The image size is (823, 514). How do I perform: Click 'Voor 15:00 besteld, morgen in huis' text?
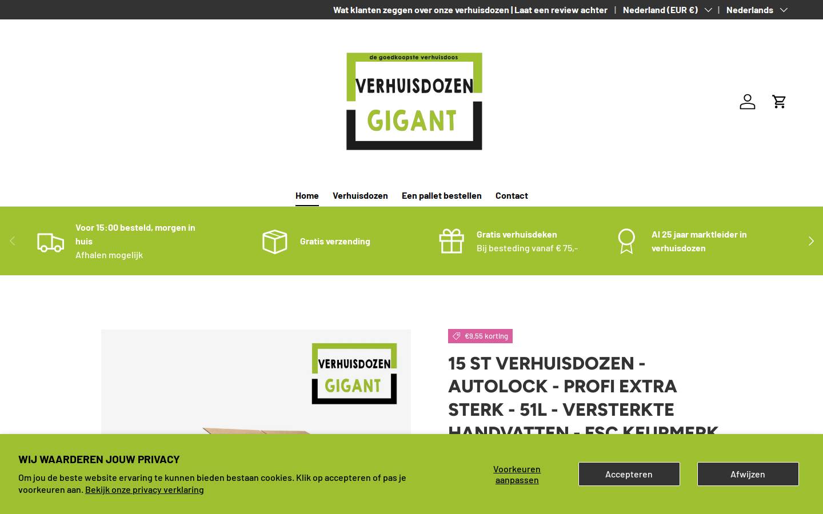135,234
